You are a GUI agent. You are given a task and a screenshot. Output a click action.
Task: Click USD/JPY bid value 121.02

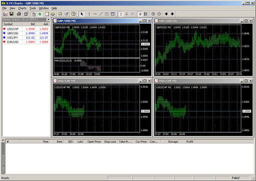pos(30,37)
